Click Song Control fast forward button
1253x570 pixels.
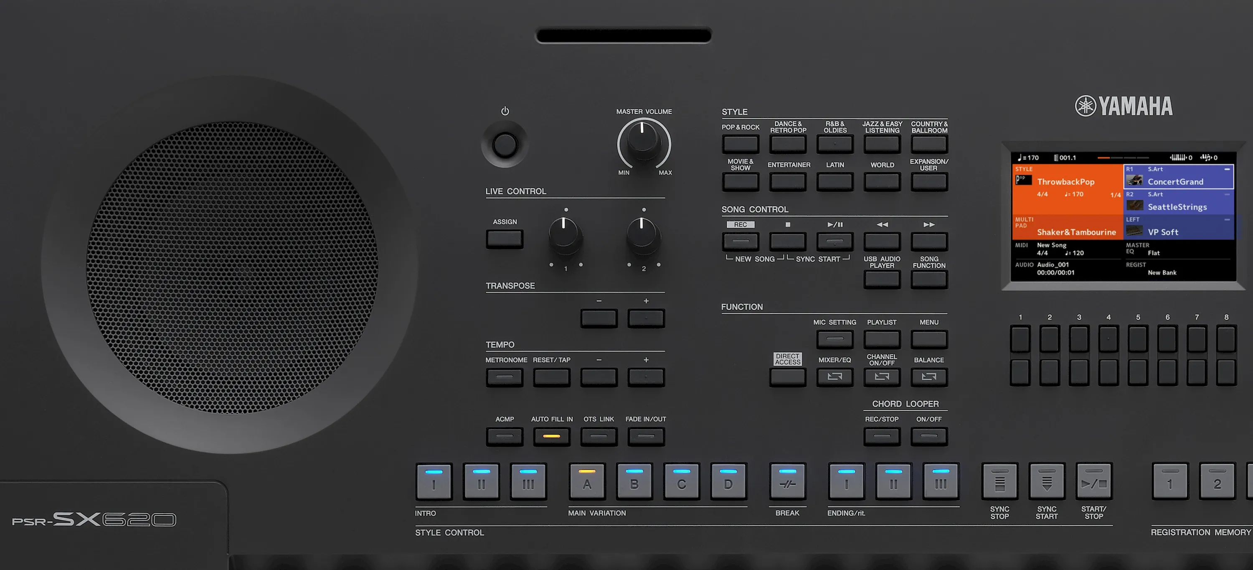point(929,242)
